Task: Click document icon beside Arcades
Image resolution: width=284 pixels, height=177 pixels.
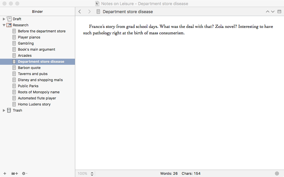Action: [14, 55]
